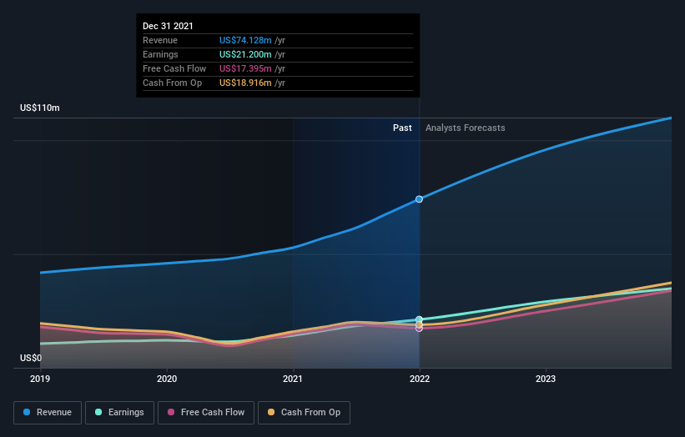Click the US$21.200m earnings value
This screenshot has height=437, width=685.
(245, 54)
